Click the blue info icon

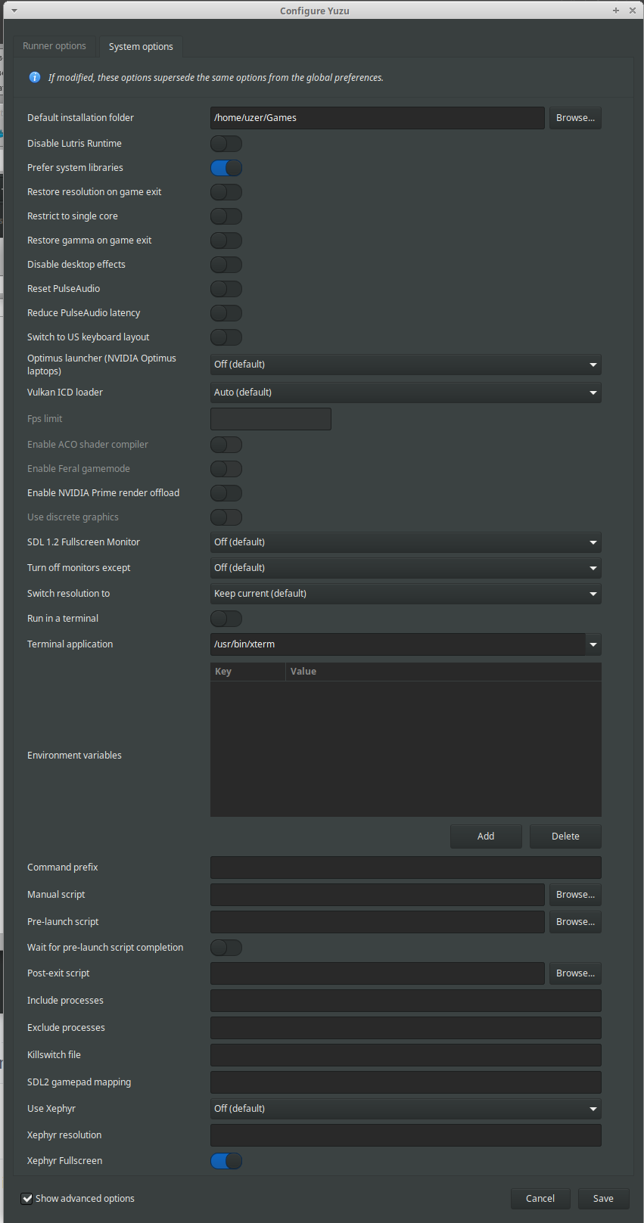[x=35, y=77]
